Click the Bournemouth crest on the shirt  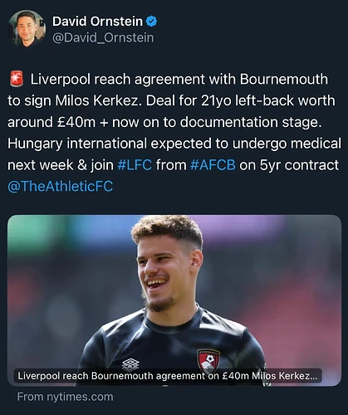208,360
